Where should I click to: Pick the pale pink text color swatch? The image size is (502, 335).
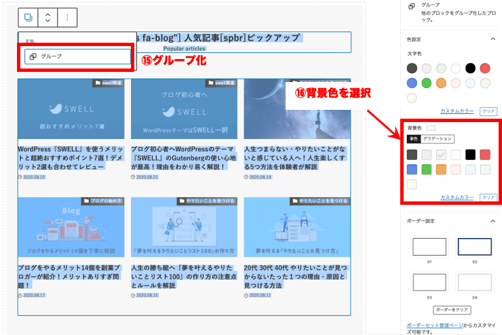click(456, 83)
